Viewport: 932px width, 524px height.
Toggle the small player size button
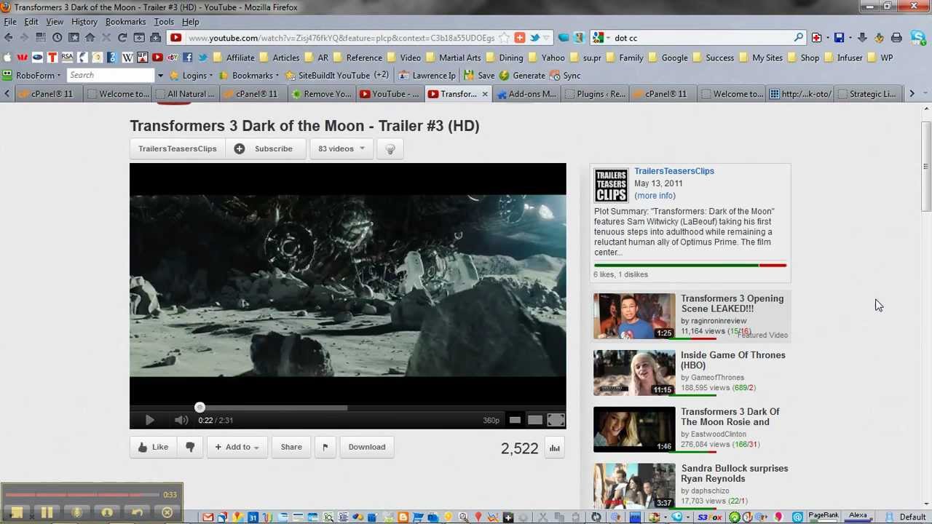pos(515,420)
